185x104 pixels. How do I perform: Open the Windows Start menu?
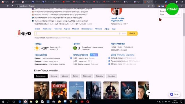[x=3, y=102]
